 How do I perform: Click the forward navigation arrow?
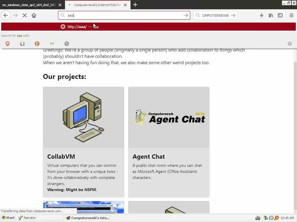click(16, 15)
